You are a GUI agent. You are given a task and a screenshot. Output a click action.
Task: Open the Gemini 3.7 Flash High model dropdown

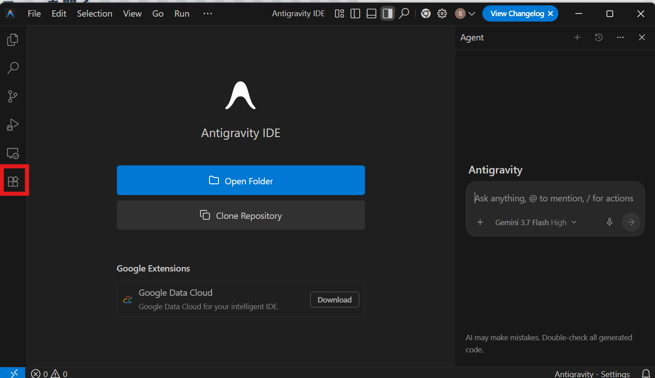[x=535, y=222]
